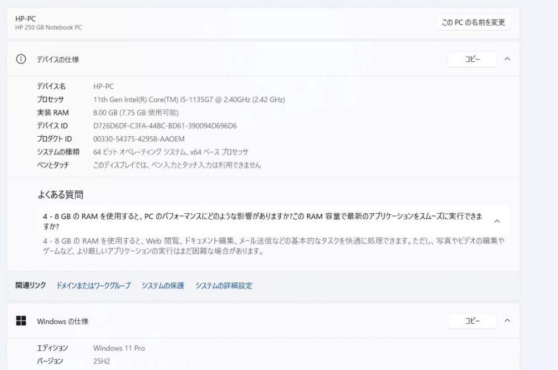Click the 関連リンク label
Viewport: 558px width, 370px height.
point(31,285)
